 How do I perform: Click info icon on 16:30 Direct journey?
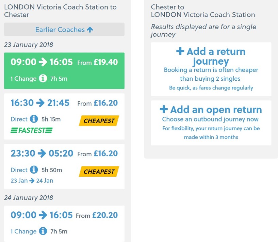click(x=34, y=119)
